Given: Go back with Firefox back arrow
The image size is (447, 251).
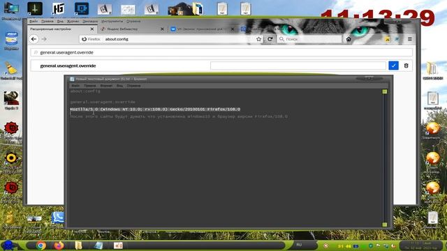Looking at the screenshot, I should coord(34,39).
